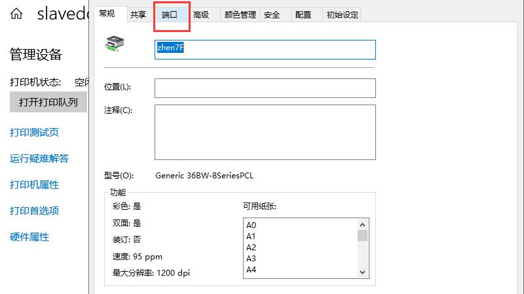Switch to the 端口 tab
This screenshot has height=294, width=524.
[x=170, y=14]
